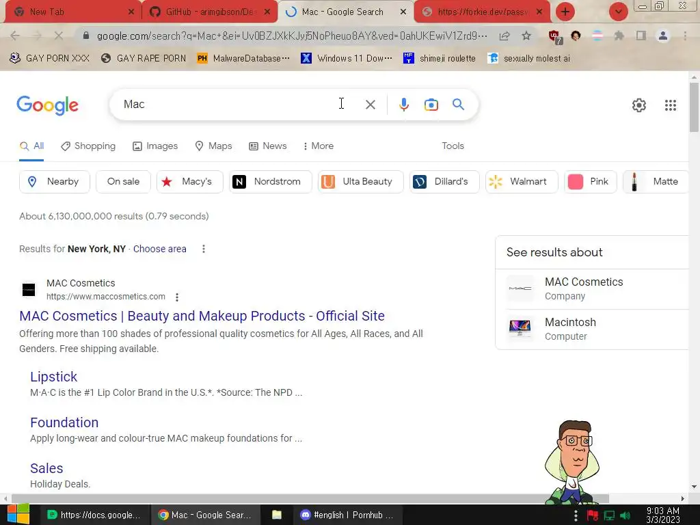Open MAC Cosmetics Official Site result link
The width and height of the screenshot is (700, 525).
[202, 316]
